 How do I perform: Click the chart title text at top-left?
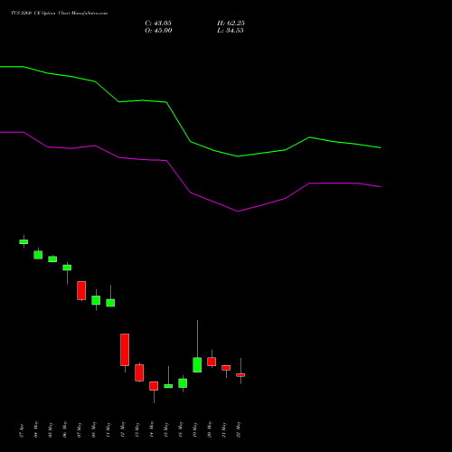click(x=59, y=14)
